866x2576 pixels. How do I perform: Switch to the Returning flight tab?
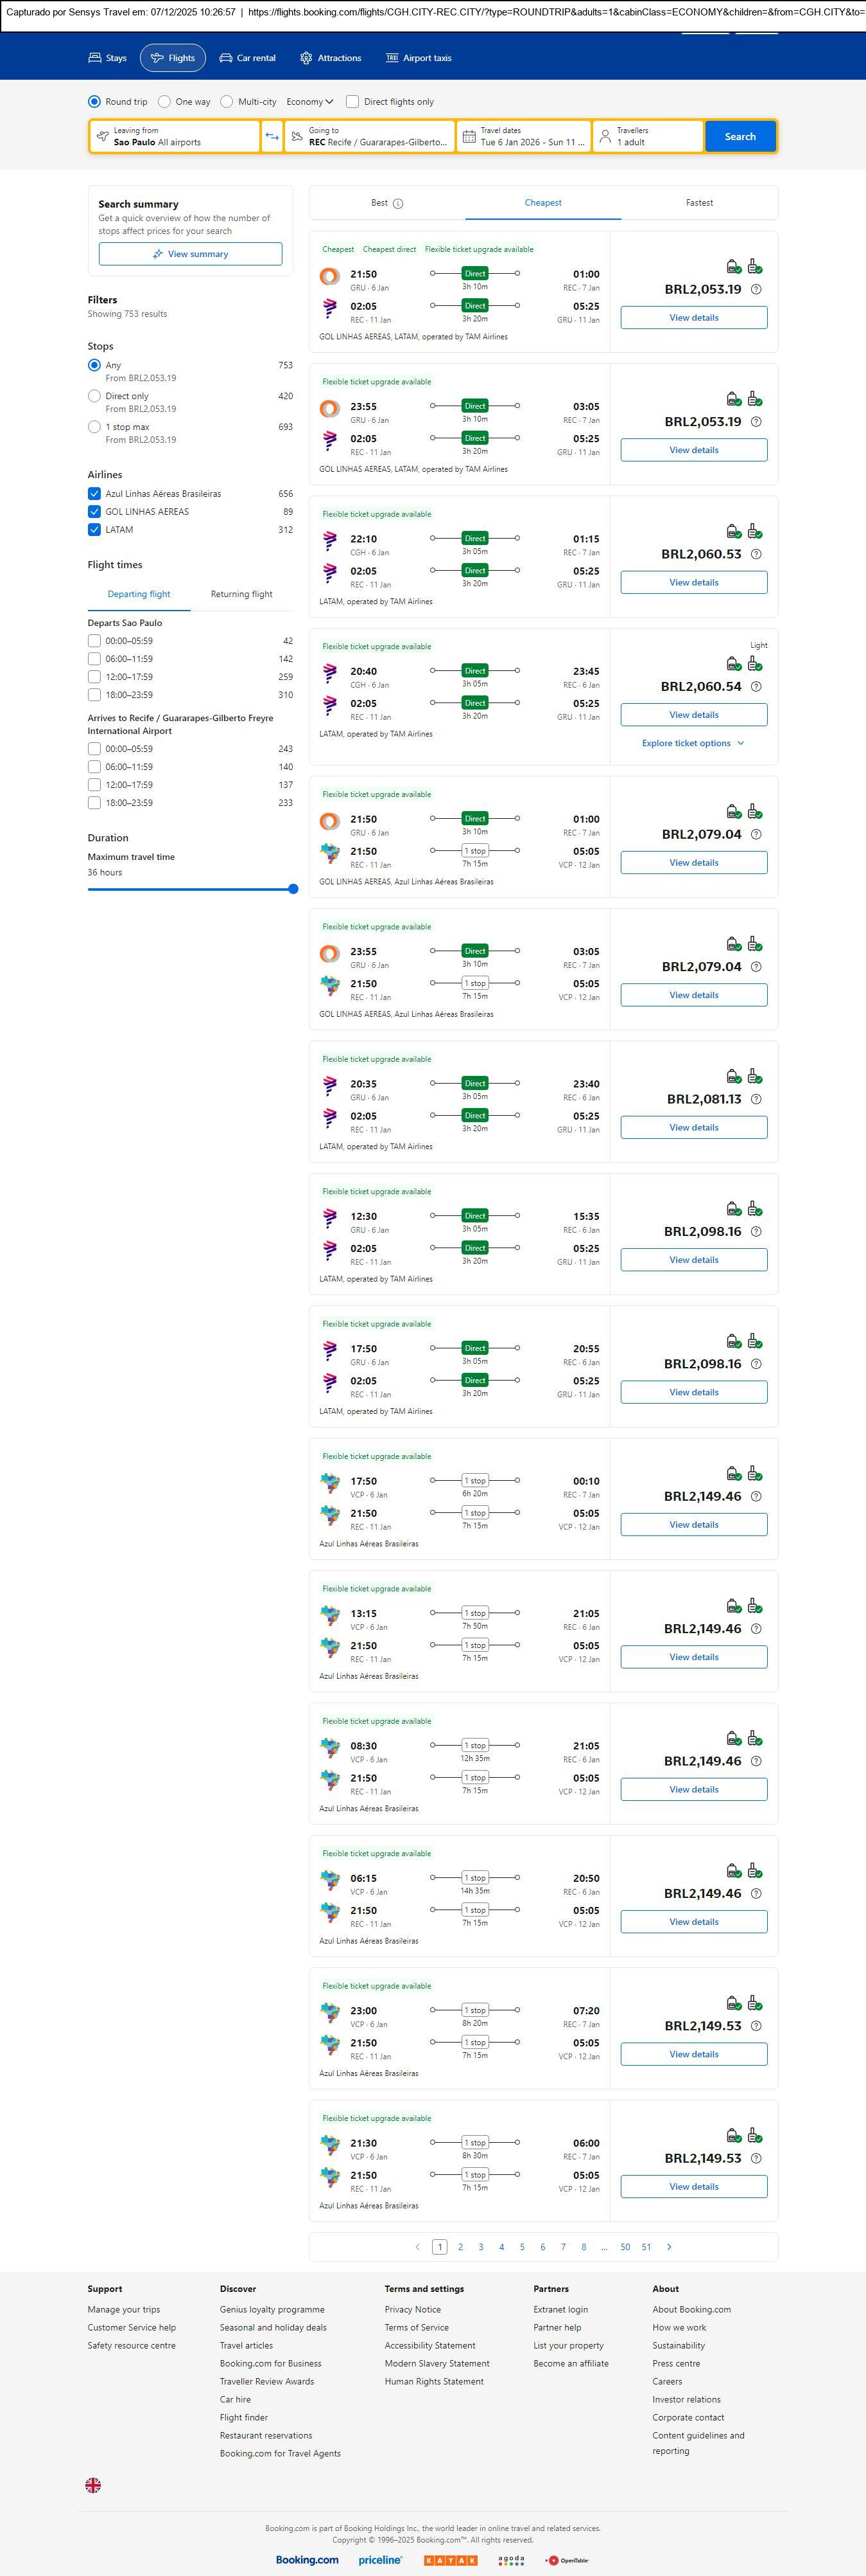click(242, 594)
